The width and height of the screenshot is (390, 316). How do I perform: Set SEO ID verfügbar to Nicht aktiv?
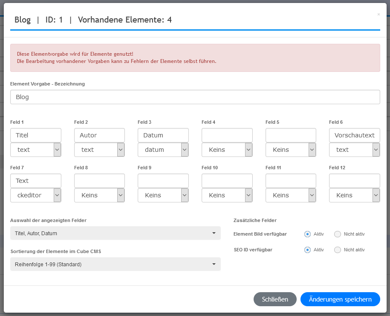[x=338, y=250]
